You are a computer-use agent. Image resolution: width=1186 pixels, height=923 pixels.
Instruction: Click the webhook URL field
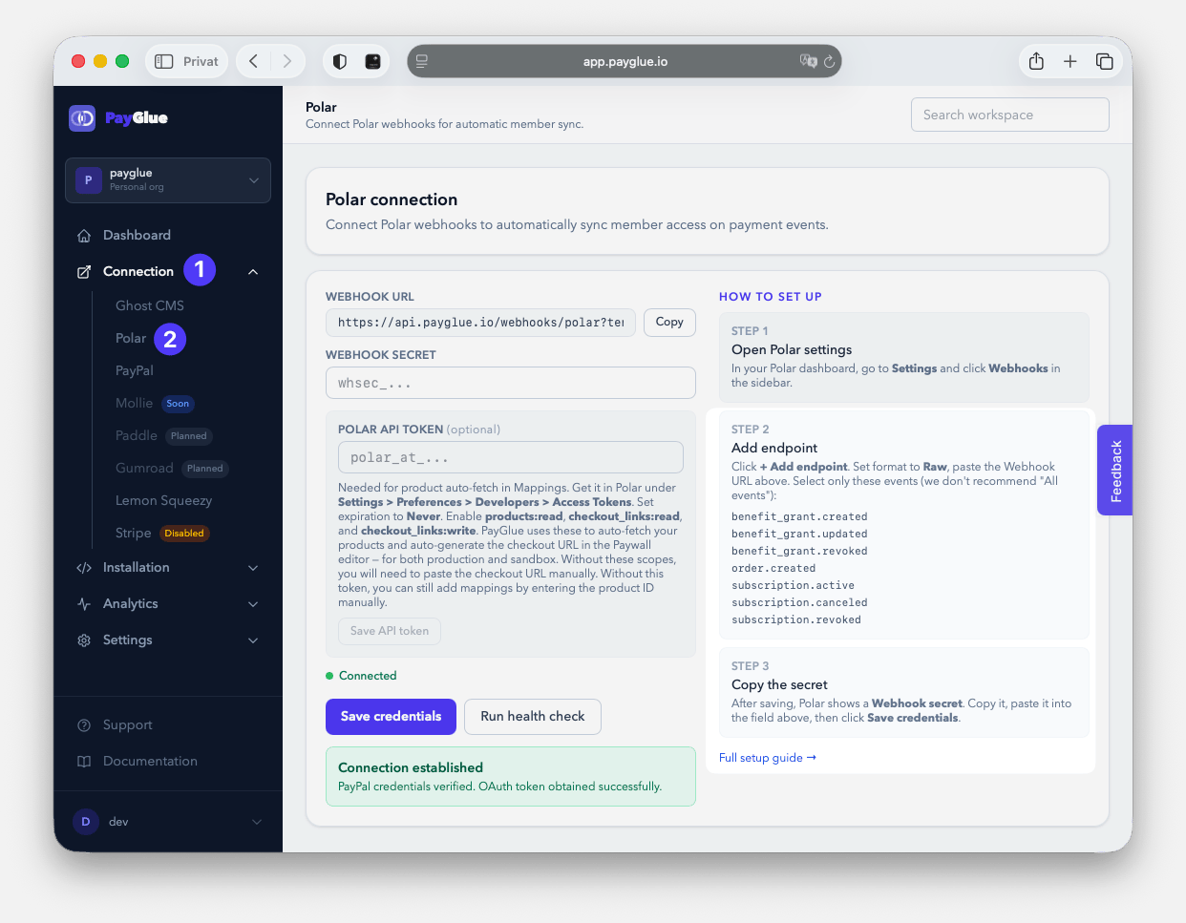(481, 323)
